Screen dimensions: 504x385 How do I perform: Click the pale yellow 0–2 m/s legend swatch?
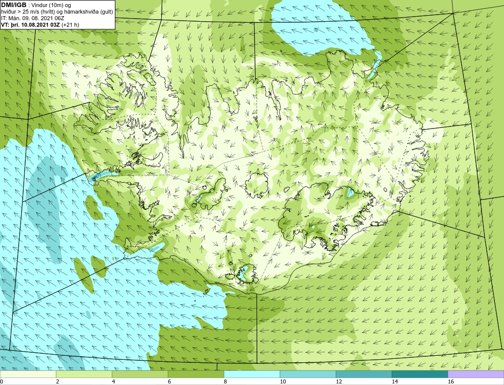(x=28, y=374)
